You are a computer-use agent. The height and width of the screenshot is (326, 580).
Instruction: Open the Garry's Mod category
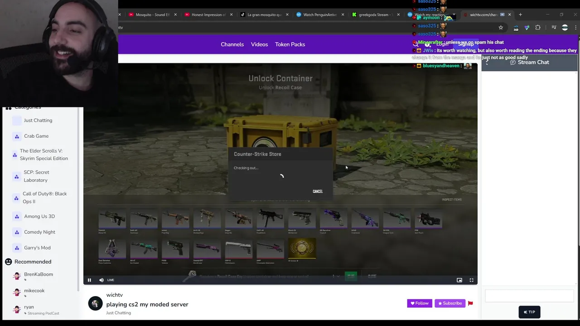point(37,248)
